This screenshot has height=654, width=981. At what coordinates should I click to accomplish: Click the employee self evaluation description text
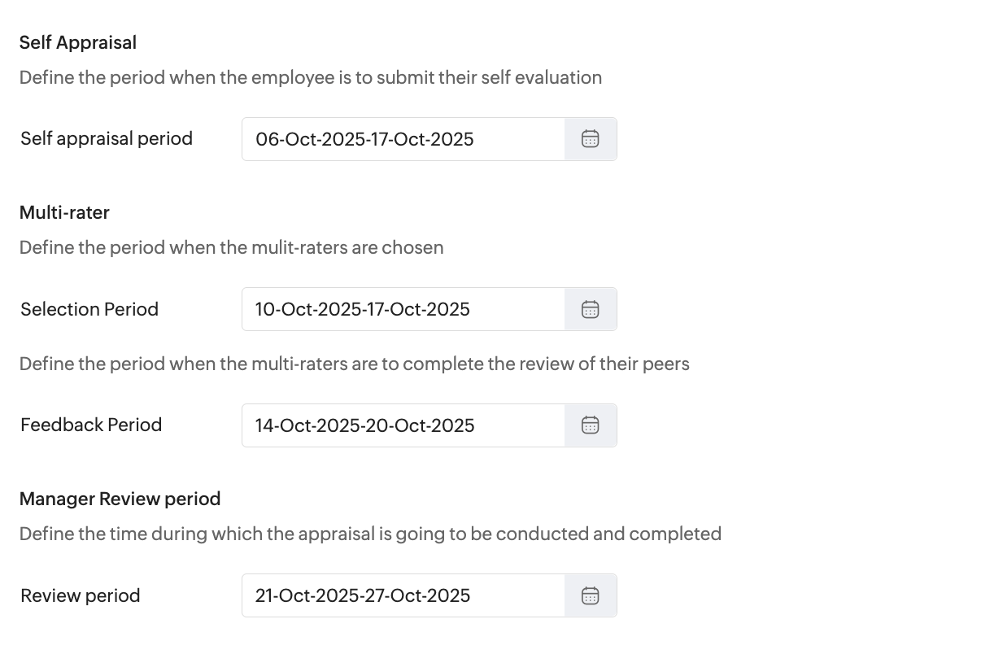coord(311,77)
